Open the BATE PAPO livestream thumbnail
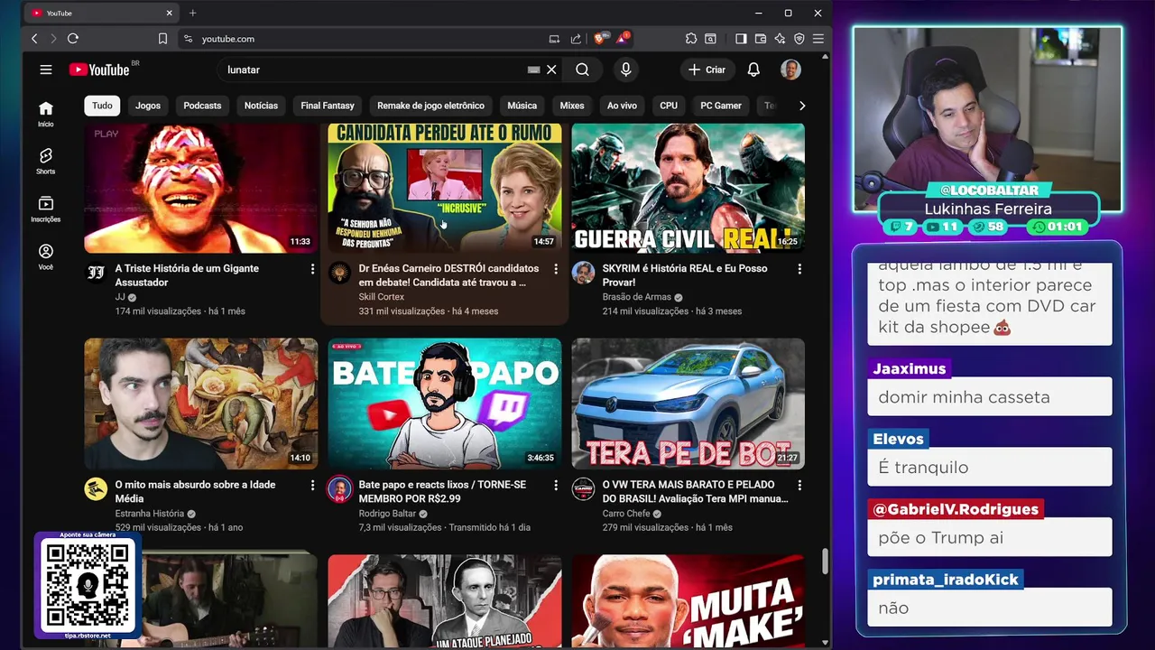The height and width of the screenshot is (650, 1155). [x=444, y=404]
